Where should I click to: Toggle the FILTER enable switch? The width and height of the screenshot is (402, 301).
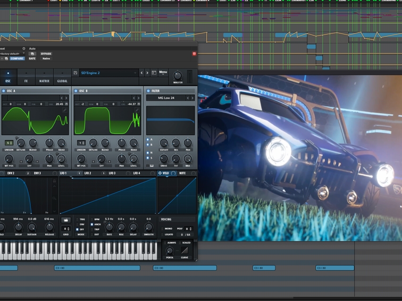pos(148,91)
